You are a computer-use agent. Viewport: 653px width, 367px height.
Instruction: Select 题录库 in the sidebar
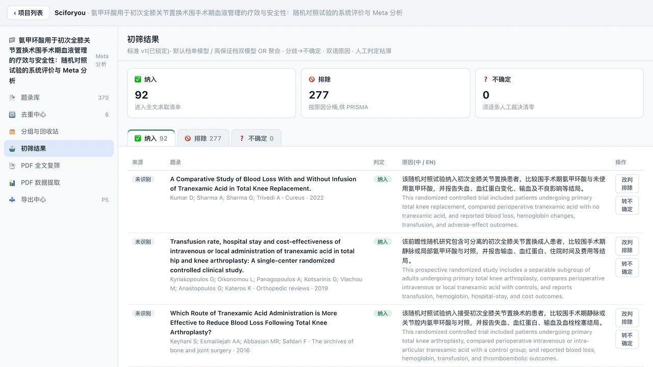point(59,97)
